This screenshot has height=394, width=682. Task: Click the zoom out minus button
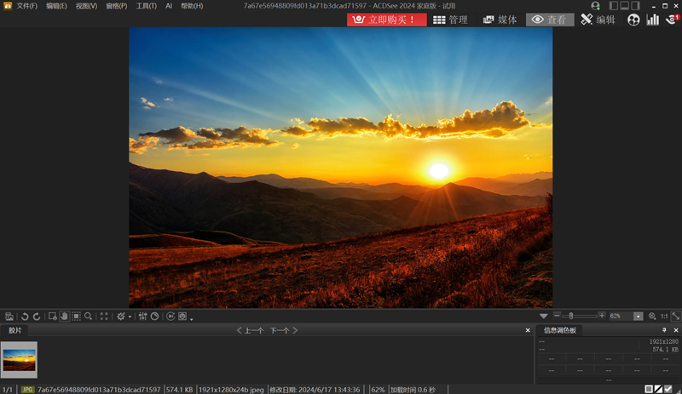pos(557,316)
